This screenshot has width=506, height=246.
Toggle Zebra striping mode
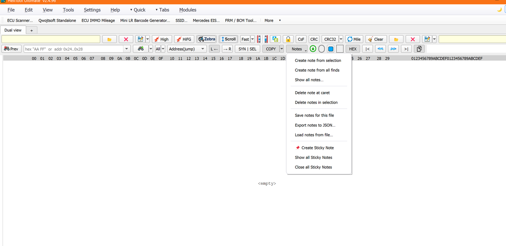(207, 39)
